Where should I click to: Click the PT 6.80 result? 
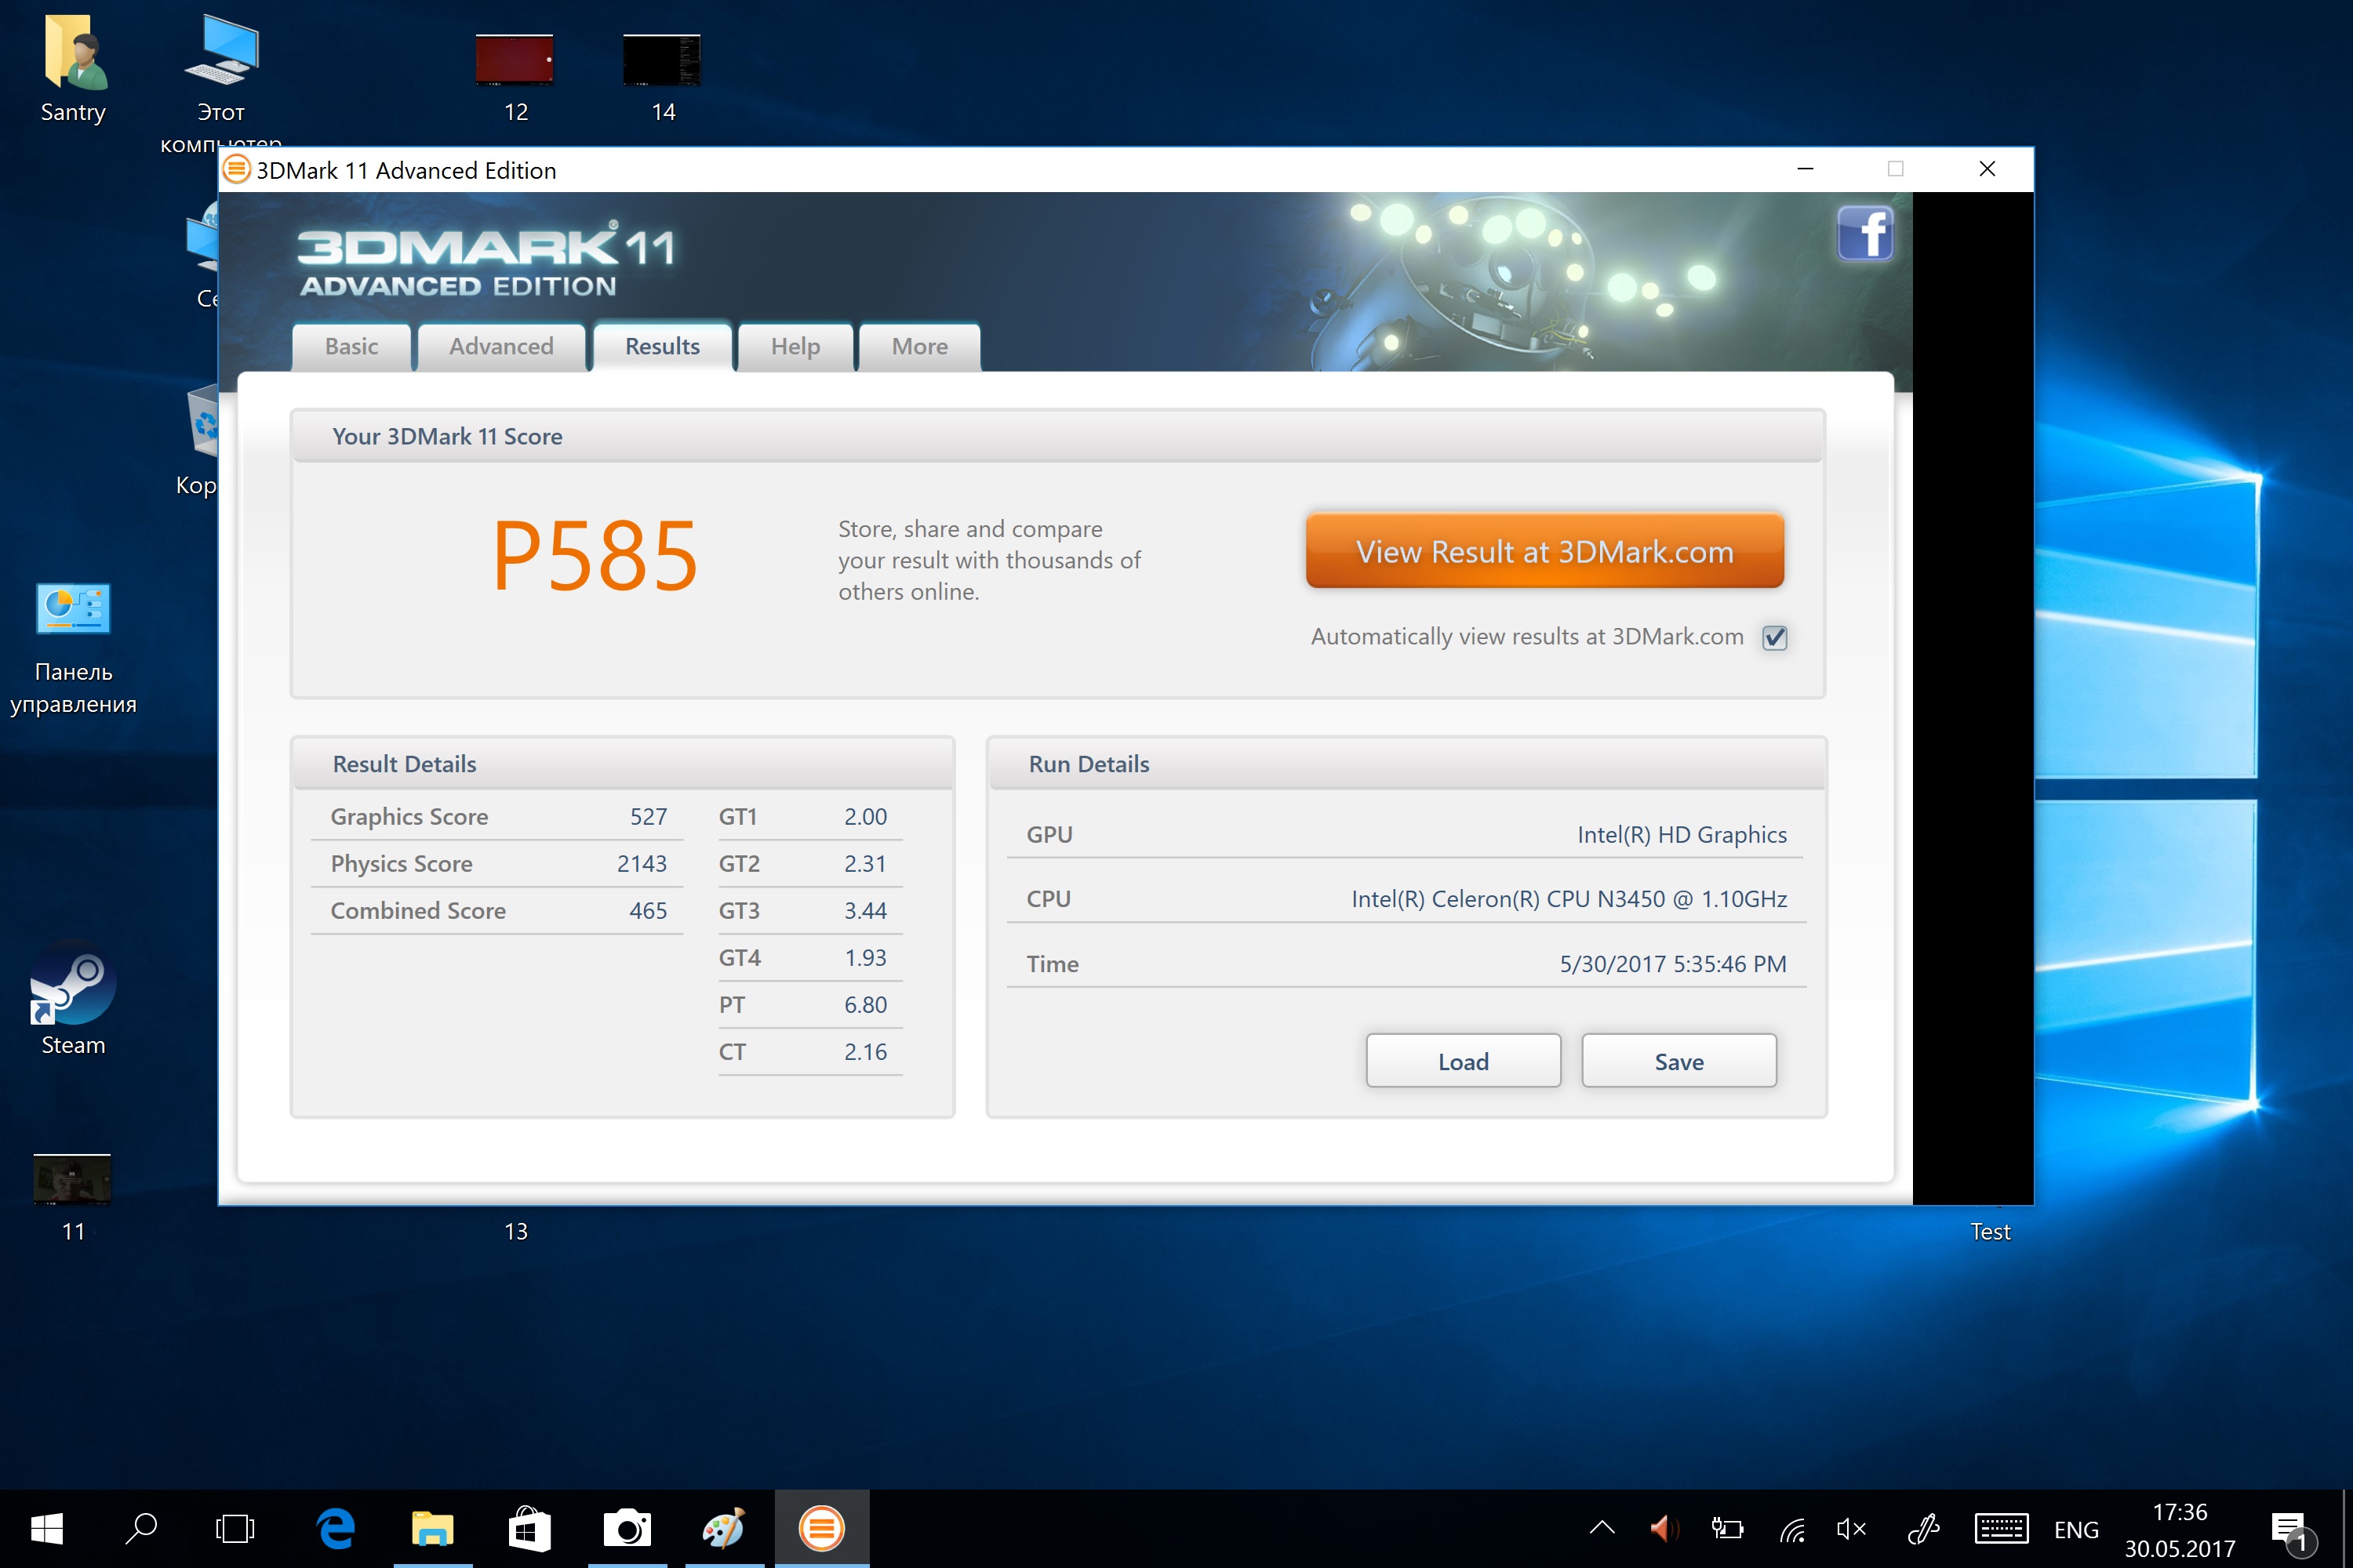pyautogui.click(x=810, y=1005)
